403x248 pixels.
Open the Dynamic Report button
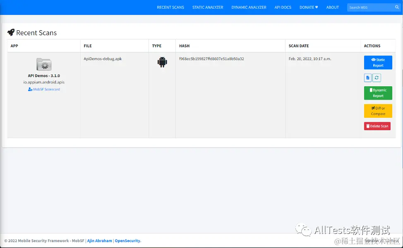(x=378, y=93)
